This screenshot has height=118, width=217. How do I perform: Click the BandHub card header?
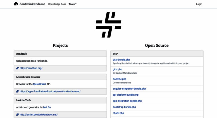[60, 54]
